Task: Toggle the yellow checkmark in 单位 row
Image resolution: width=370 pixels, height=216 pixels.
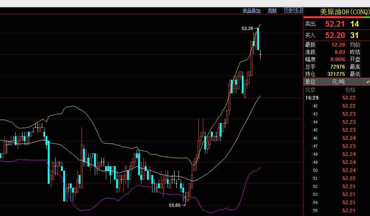Action: coord(368,82)
